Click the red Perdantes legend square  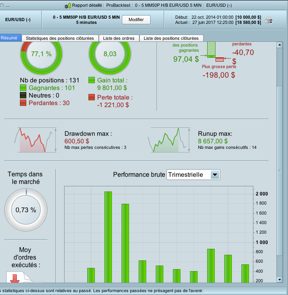pyautogui.click(x=23, y=103)
